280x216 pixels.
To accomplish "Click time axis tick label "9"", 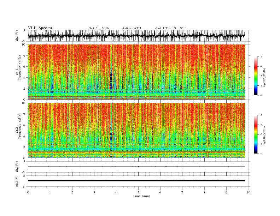I will click(226, 192).
